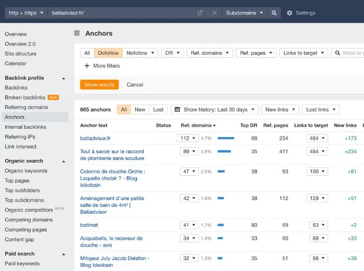Viewport: 364px width, 271px height.
Task: Open the Links to target filter
Action: pos(304,53)
